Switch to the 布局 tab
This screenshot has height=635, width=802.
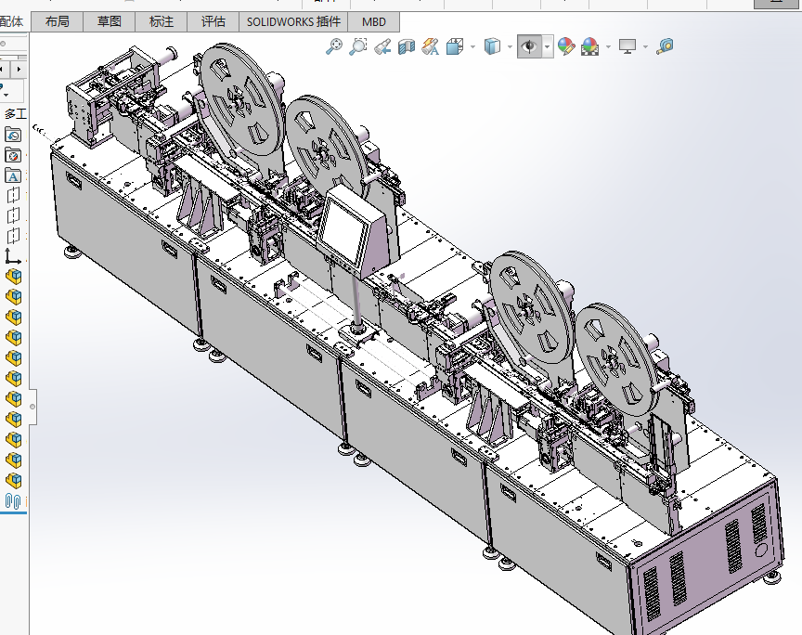point(57,22)
